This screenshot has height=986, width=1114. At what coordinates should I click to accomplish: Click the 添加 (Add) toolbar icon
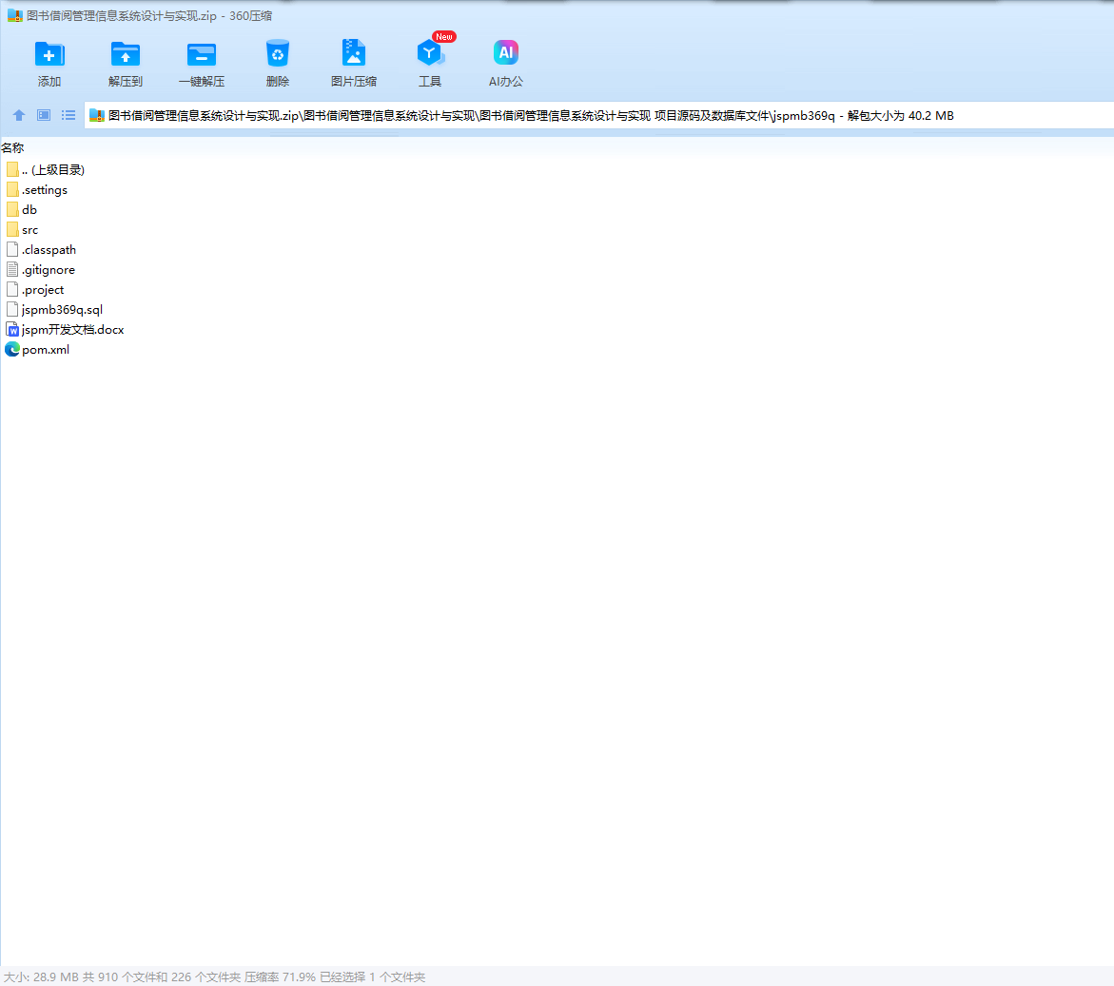coord(49,54)
